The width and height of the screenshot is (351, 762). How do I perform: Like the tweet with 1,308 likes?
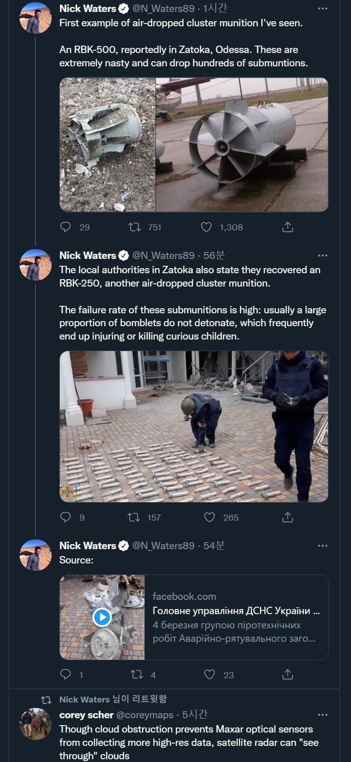(207, 227)
